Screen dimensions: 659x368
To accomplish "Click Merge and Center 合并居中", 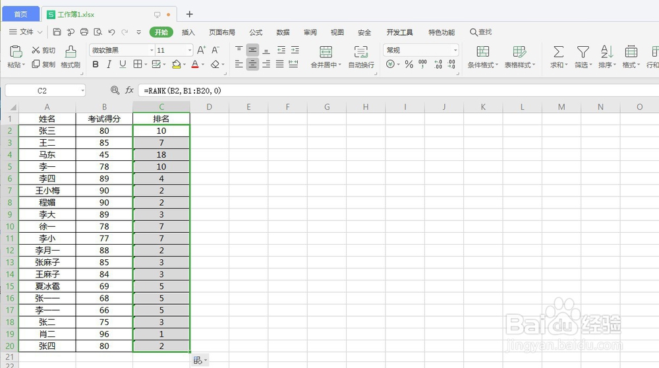I will 326,57.
